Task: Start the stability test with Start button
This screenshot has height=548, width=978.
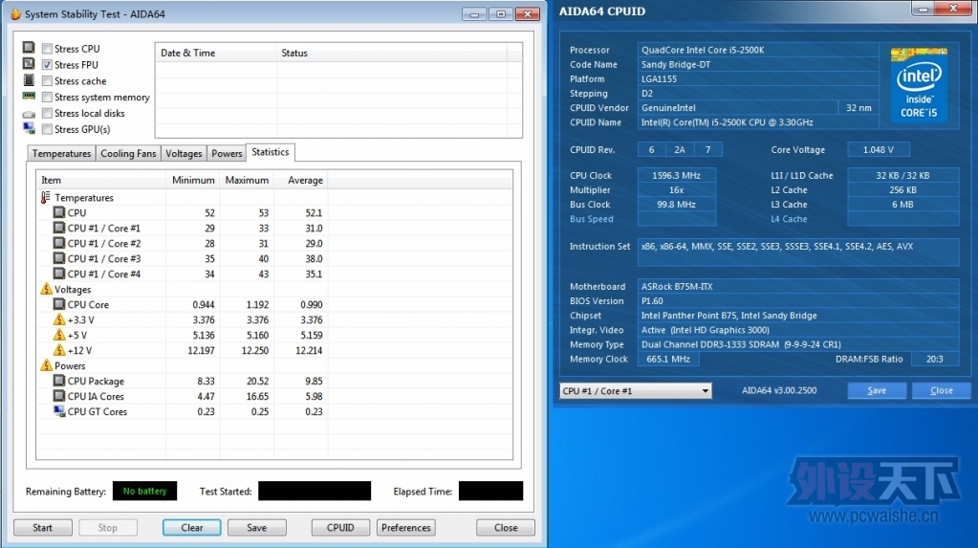Action: [42, 527]
